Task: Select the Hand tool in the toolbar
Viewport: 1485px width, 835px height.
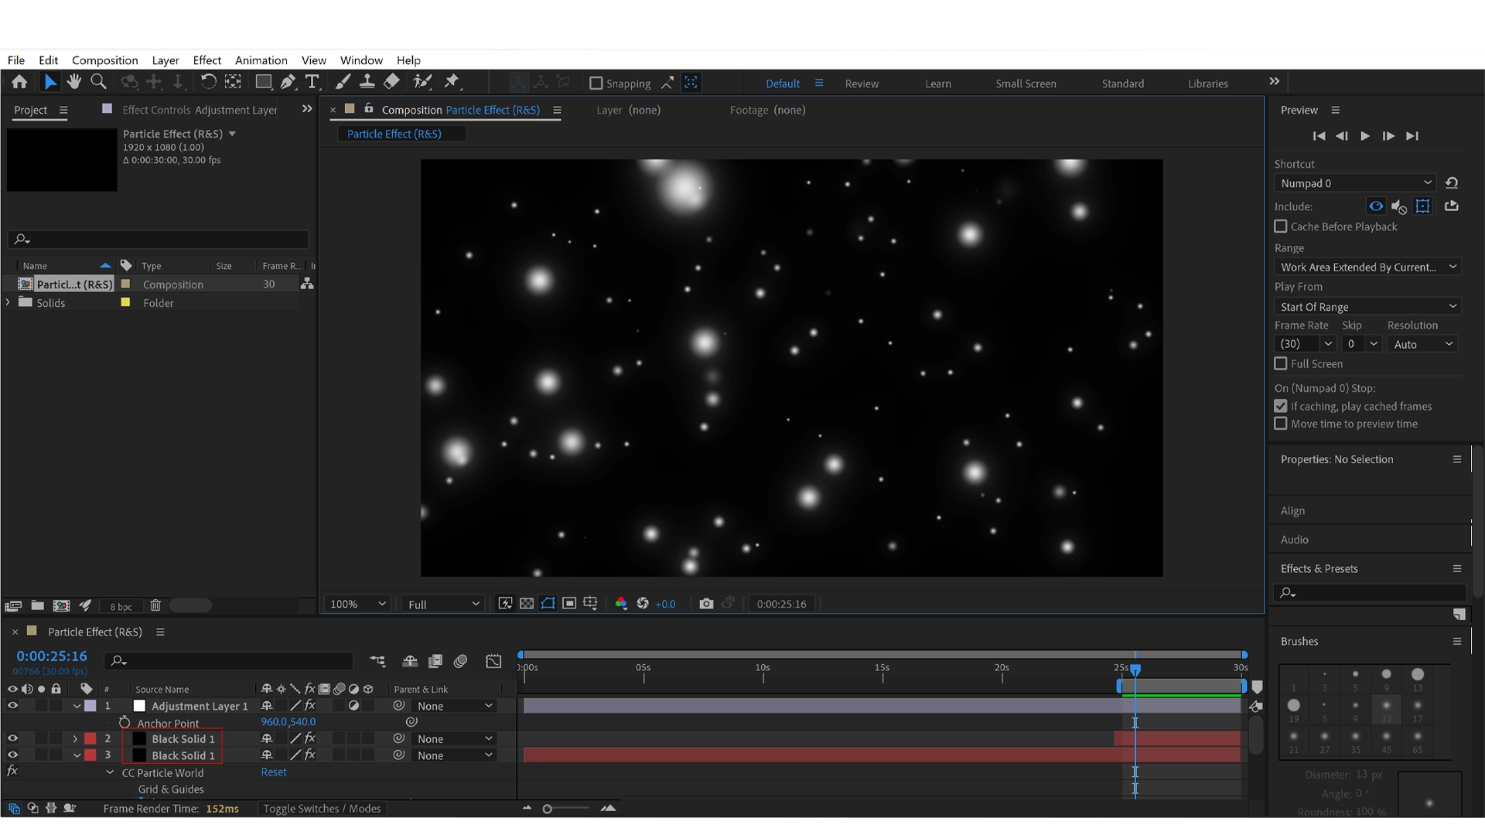Action: point(74,81)
